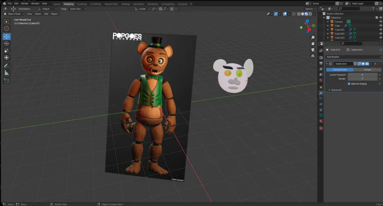Open the viewport Object menu

click(54, 14)
